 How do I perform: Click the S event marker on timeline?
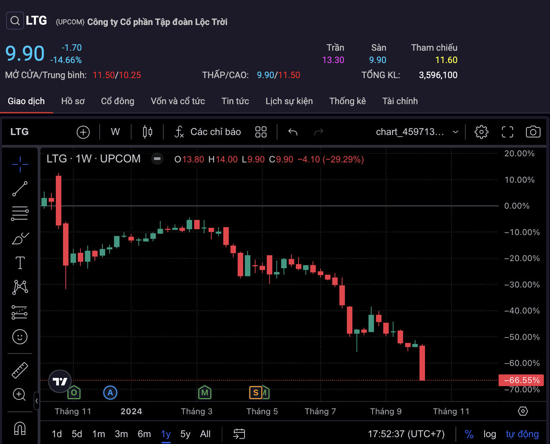(x=256, y=392)
